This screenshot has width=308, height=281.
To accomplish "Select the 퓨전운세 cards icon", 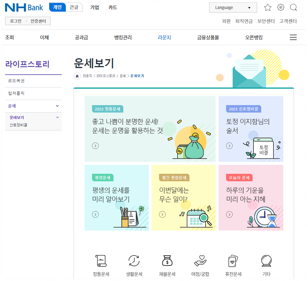I will coord(233,261).
